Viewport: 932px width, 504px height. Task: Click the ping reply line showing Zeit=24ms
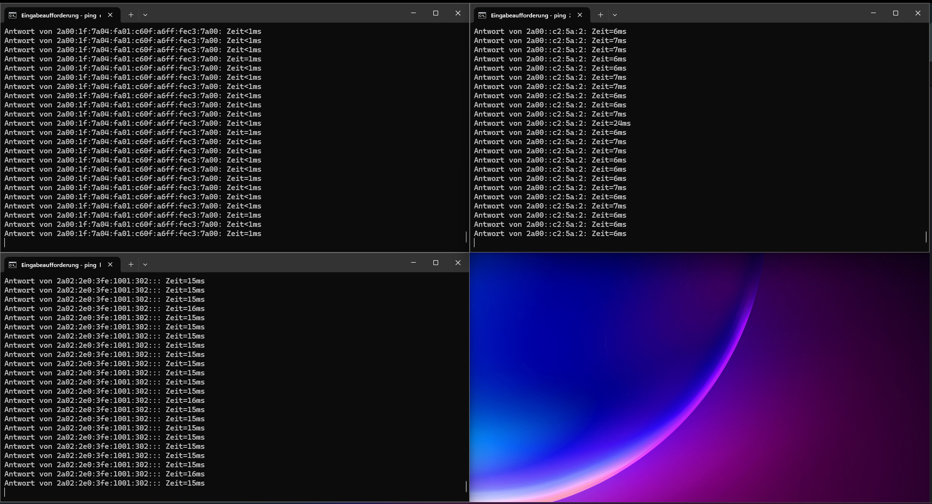[552, 123]
